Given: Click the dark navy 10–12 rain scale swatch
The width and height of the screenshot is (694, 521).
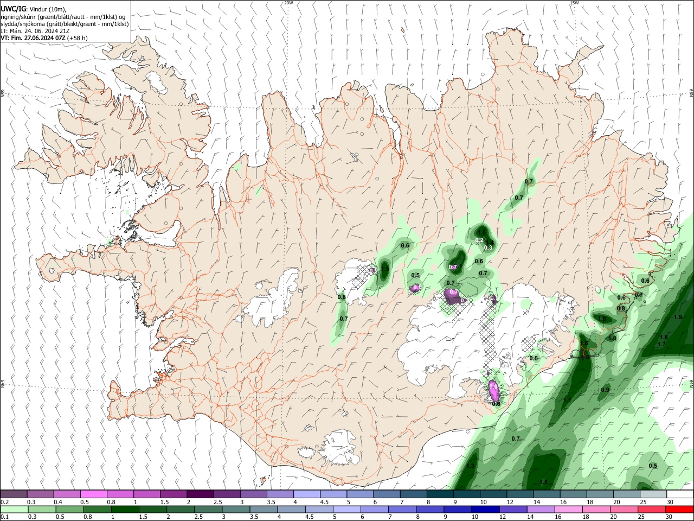Looking at the screenshot, I should pyautogui.click(x=484, y=509).
